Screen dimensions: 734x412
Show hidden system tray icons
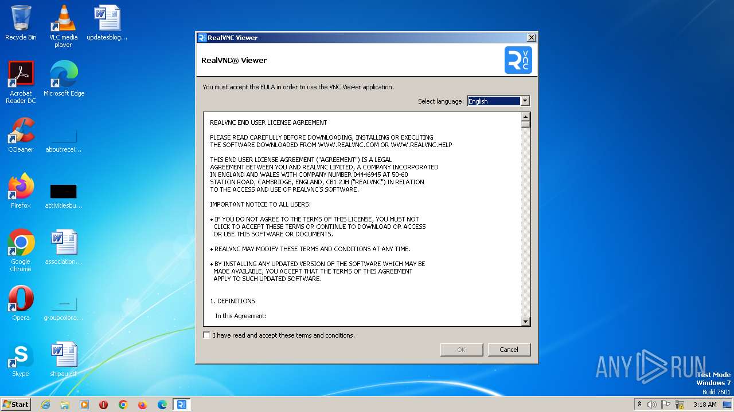tap(639, 405)
